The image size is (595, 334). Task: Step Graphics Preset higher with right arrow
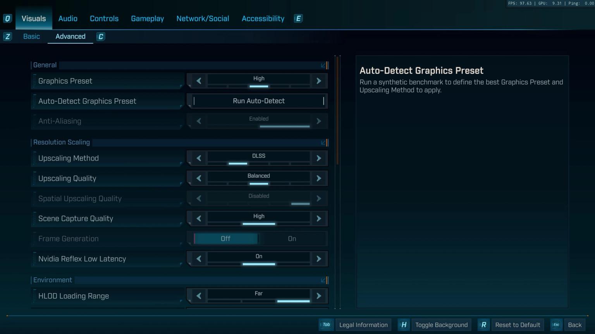318,81
